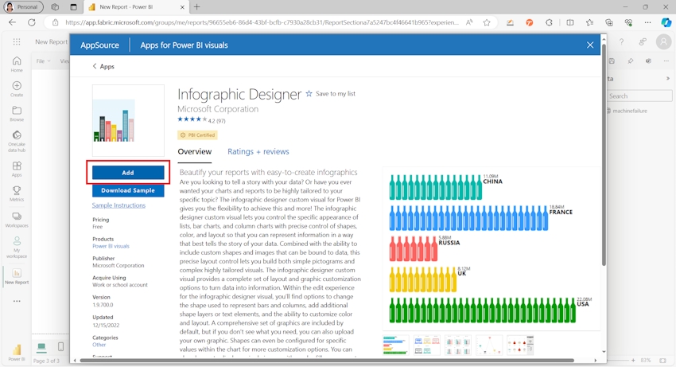Open the Create icon in sidebar
This screenshot has height=367, width=676.
pos(17,88)
